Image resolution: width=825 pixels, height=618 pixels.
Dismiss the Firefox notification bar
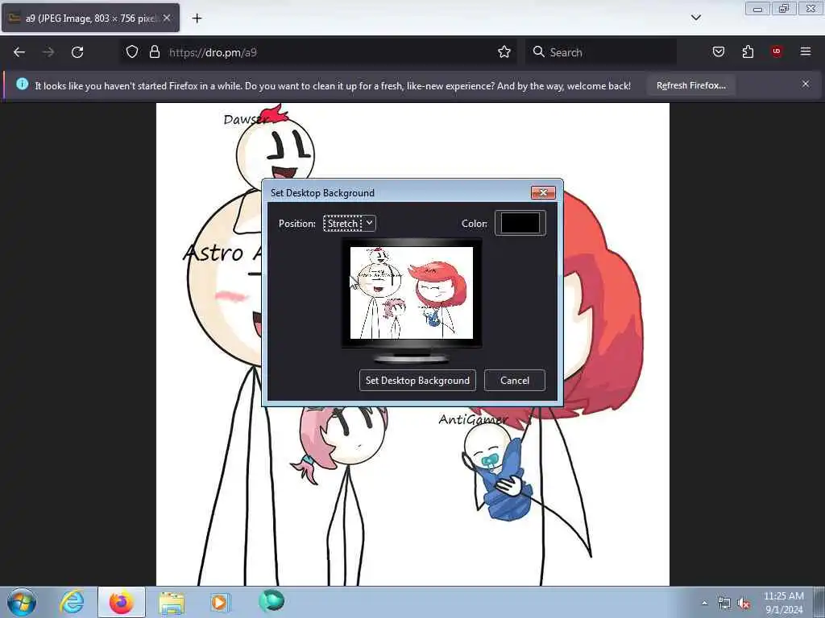coord(806,84)
